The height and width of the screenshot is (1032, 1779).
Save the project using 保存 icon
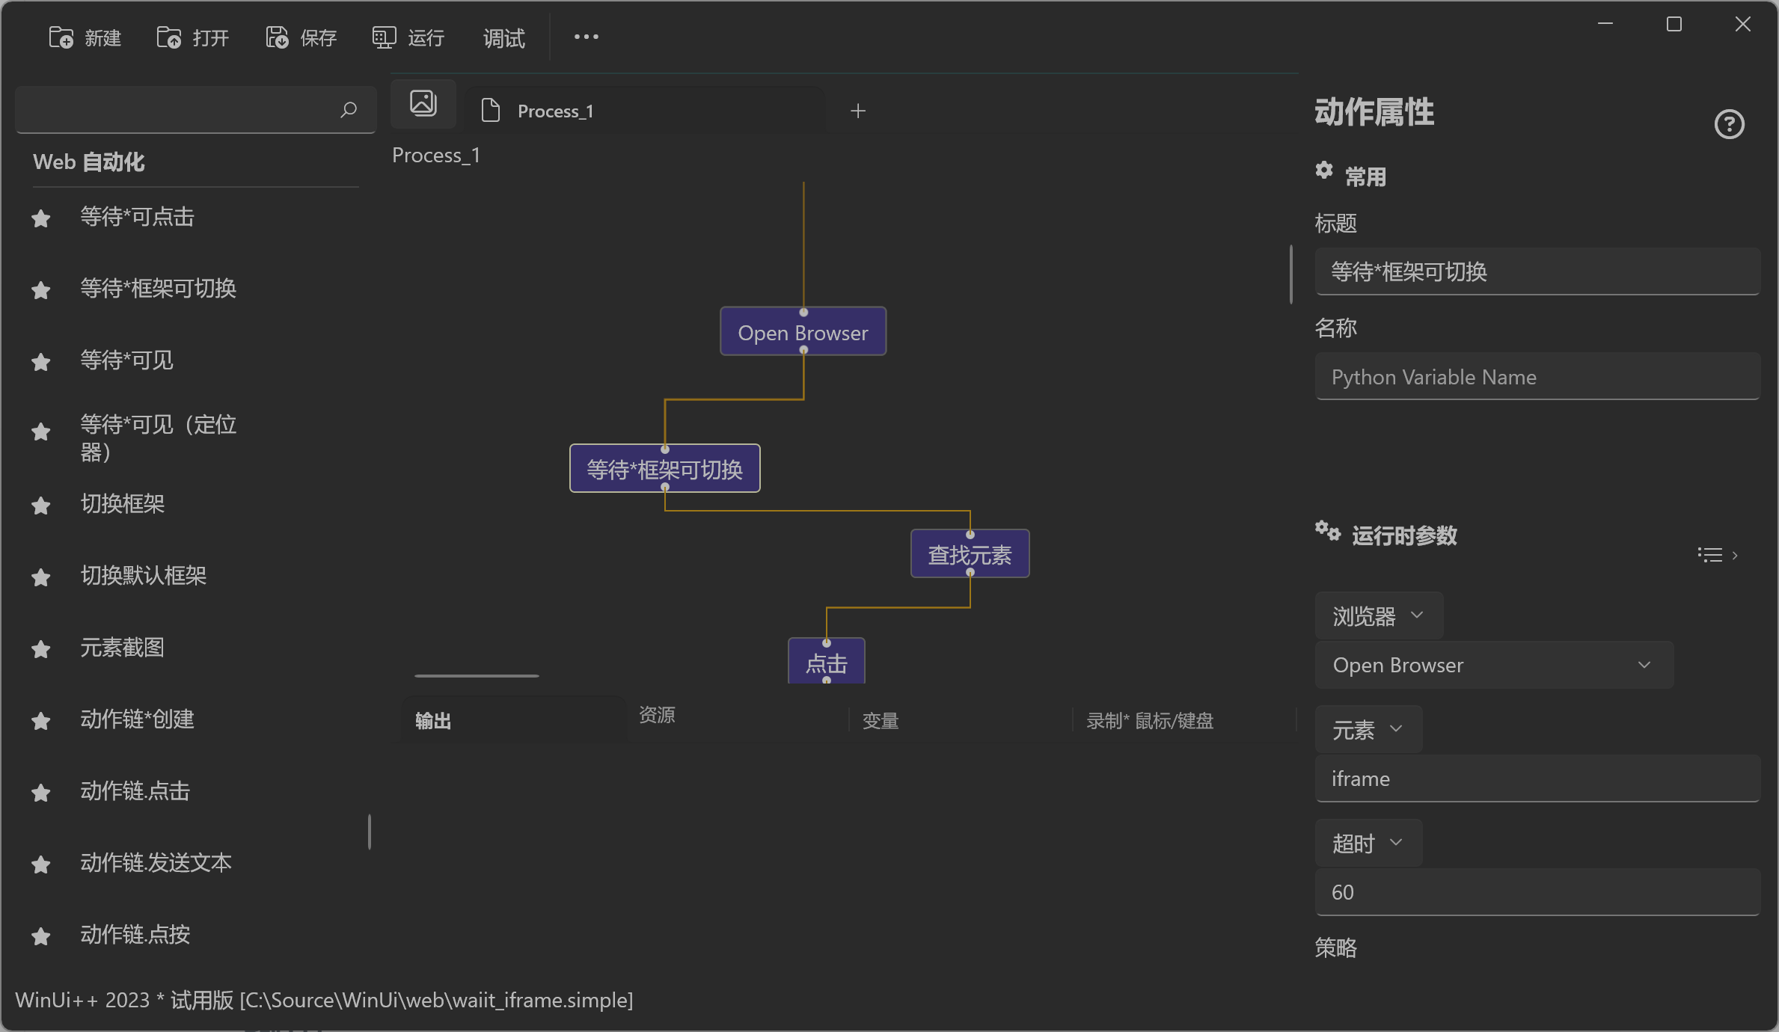[x=276, y=37]
